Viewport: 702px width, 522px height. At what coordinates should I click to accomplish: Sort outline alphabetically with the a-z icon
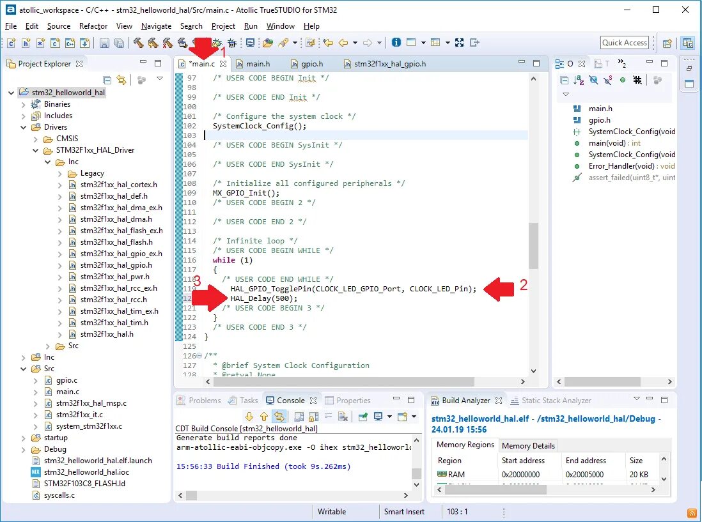(579, 81)
